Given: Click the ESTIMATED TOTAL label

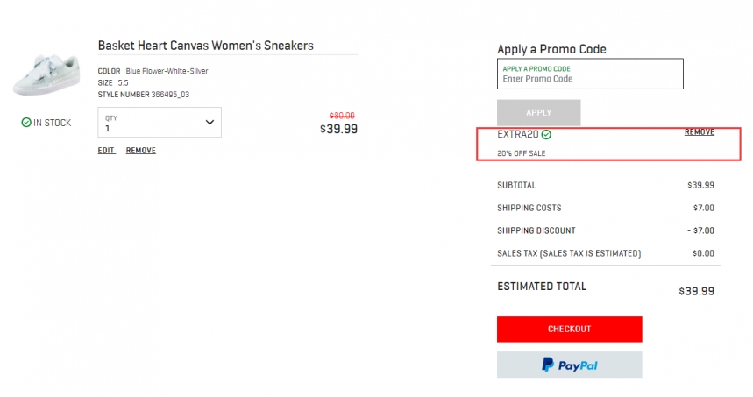Looking at the screenshot, I should tap(542, 287).
